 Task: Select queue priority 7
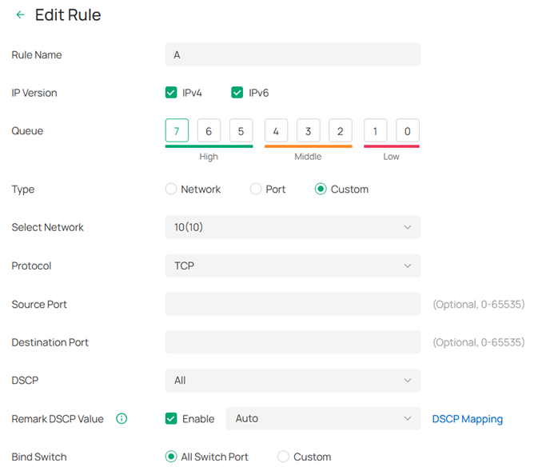[x=177, y=130]
